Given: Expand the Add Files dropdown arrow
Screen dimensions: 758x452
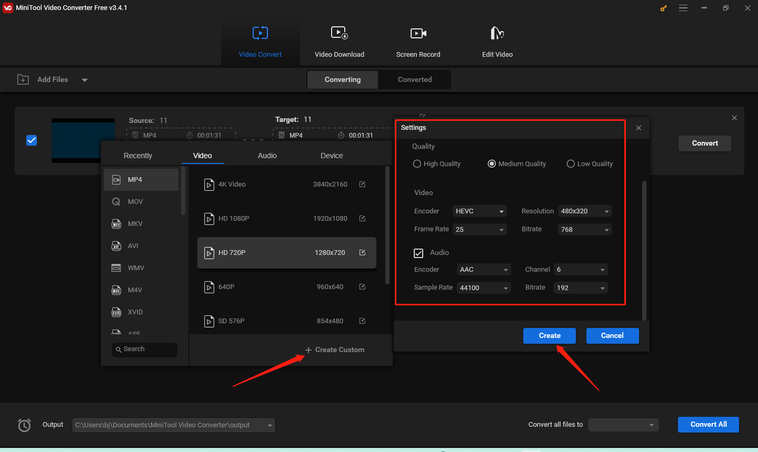Looking at the screenshot, I should [x=84, y=80].
